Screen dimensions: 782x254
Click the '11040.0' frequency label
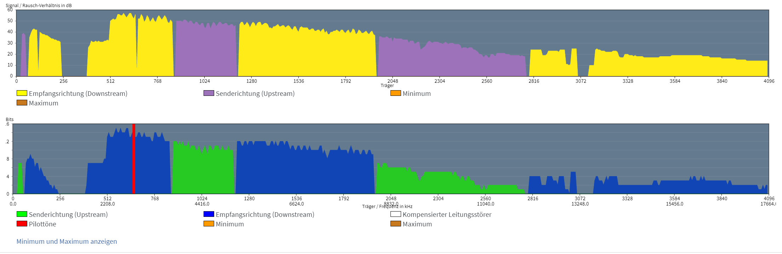(486, 204)
